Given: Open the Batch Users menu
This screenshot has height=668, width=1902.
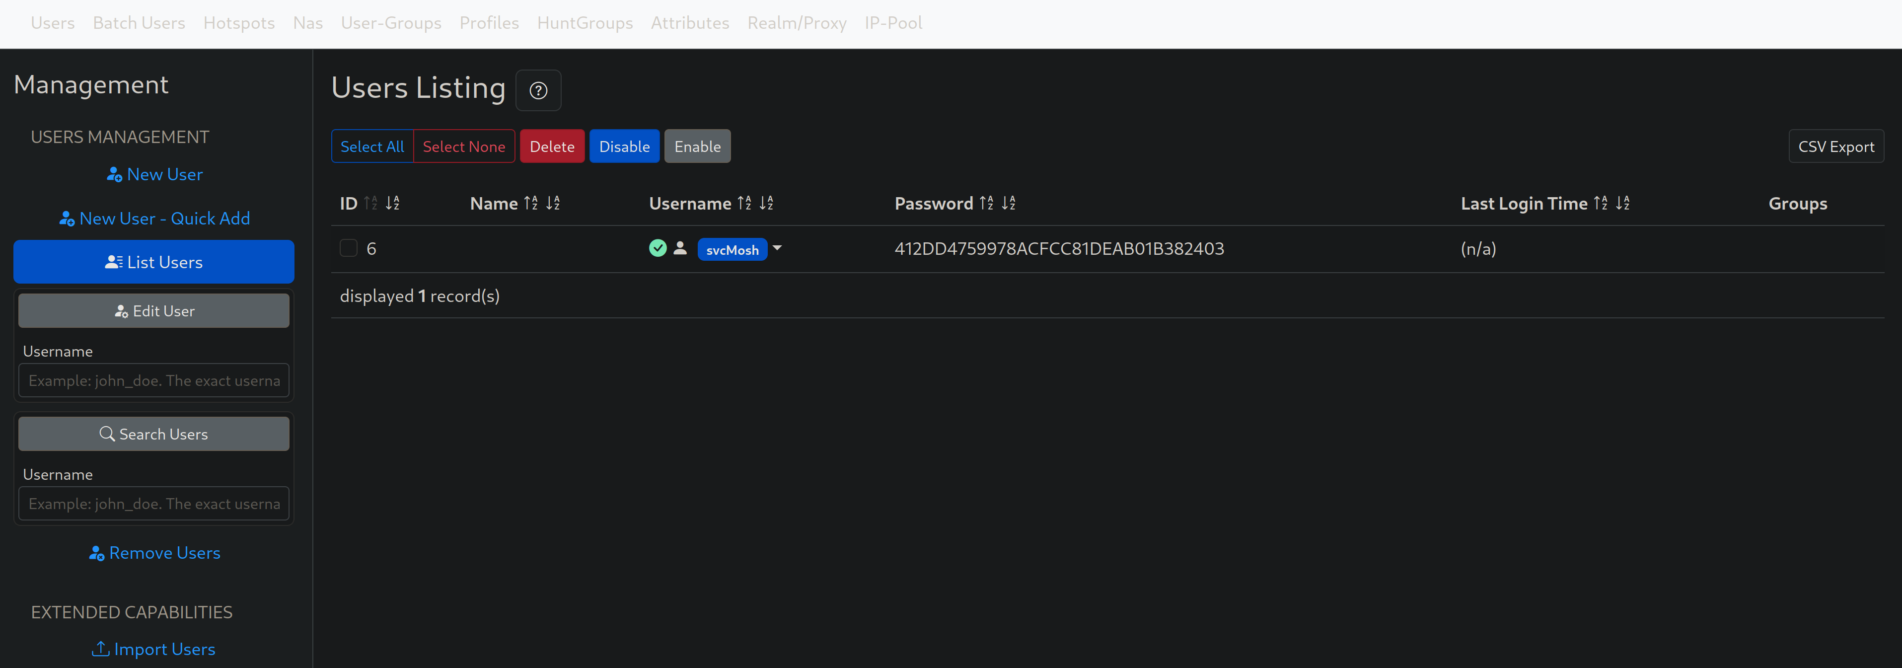Looking at the screenshot, I should click(x=139, y=22).
